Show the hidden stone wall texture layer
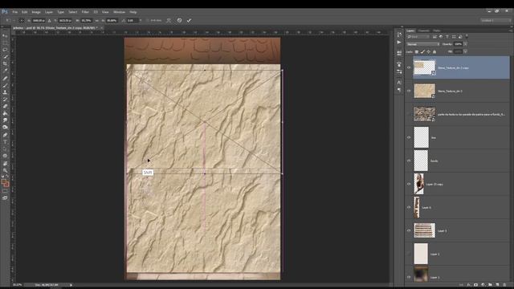This screenshot has width=514, height=289. click(409, 114)
